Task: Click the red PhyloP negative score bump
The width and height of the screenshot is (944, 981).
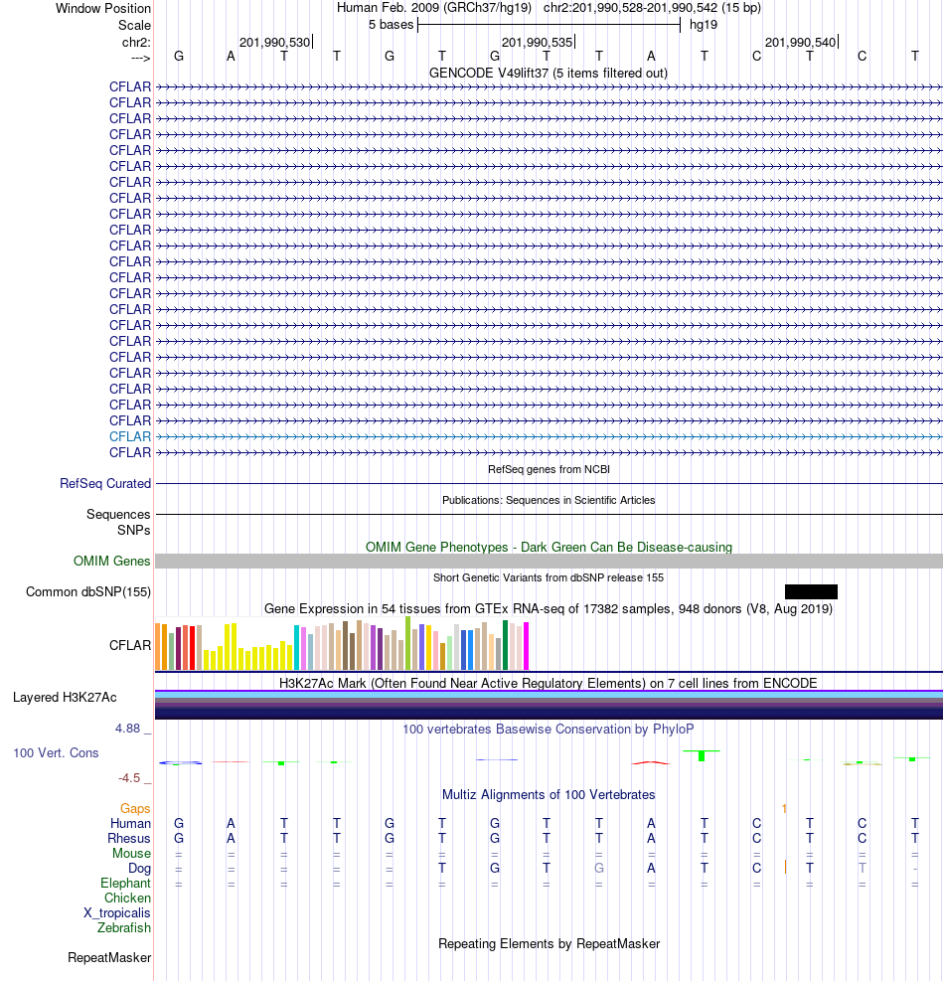Action: click(x=651, y=762)
